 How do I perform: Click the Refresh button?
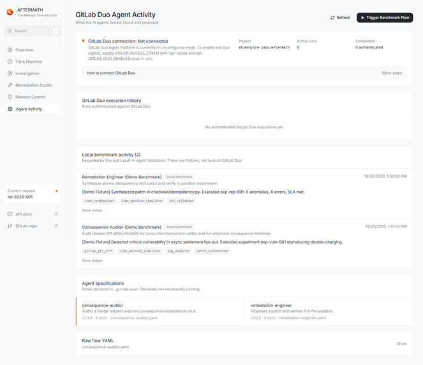(340, 17)
